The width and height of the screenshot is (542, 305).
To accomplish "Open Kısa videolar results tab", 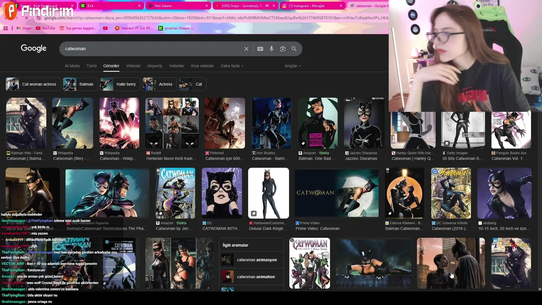I will coord(202,66).
